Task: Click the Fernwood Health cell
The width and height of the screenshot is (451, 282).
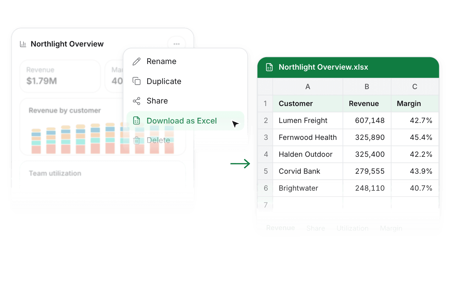Action: [x=308, y=137]
